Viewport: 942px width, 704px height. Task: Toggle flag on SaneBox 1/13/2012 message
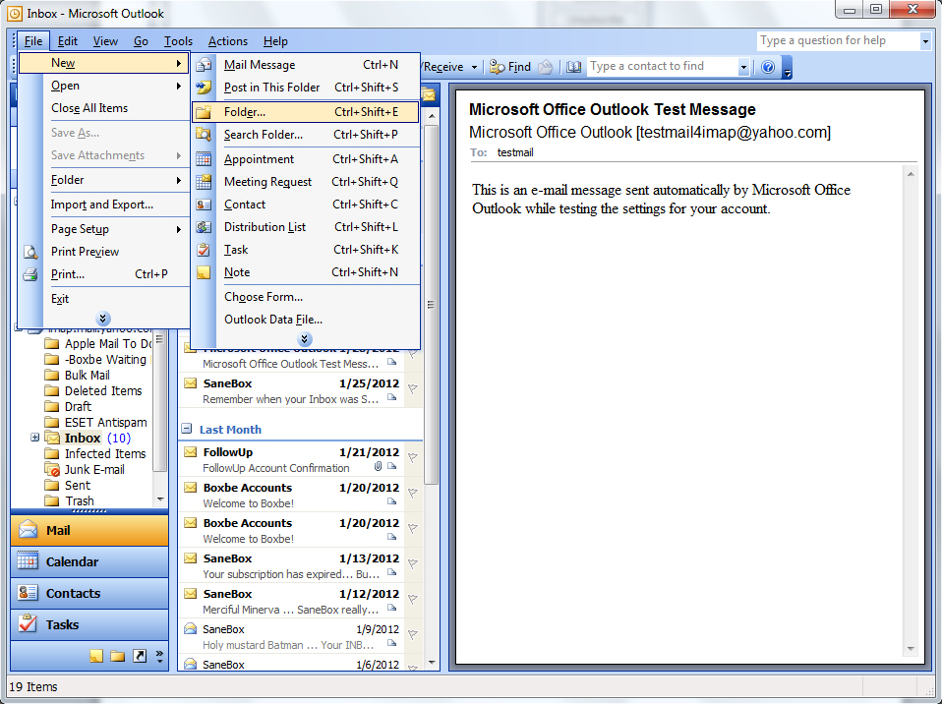pos(413,564)
